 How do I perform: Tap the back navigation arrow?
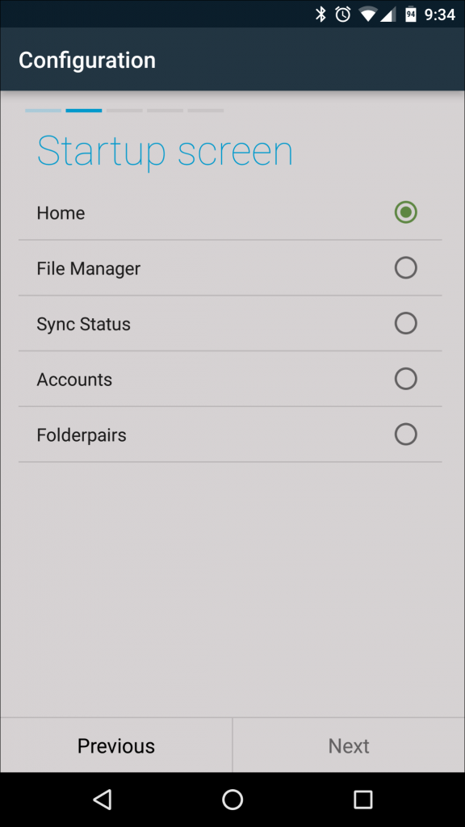(103, 800)
